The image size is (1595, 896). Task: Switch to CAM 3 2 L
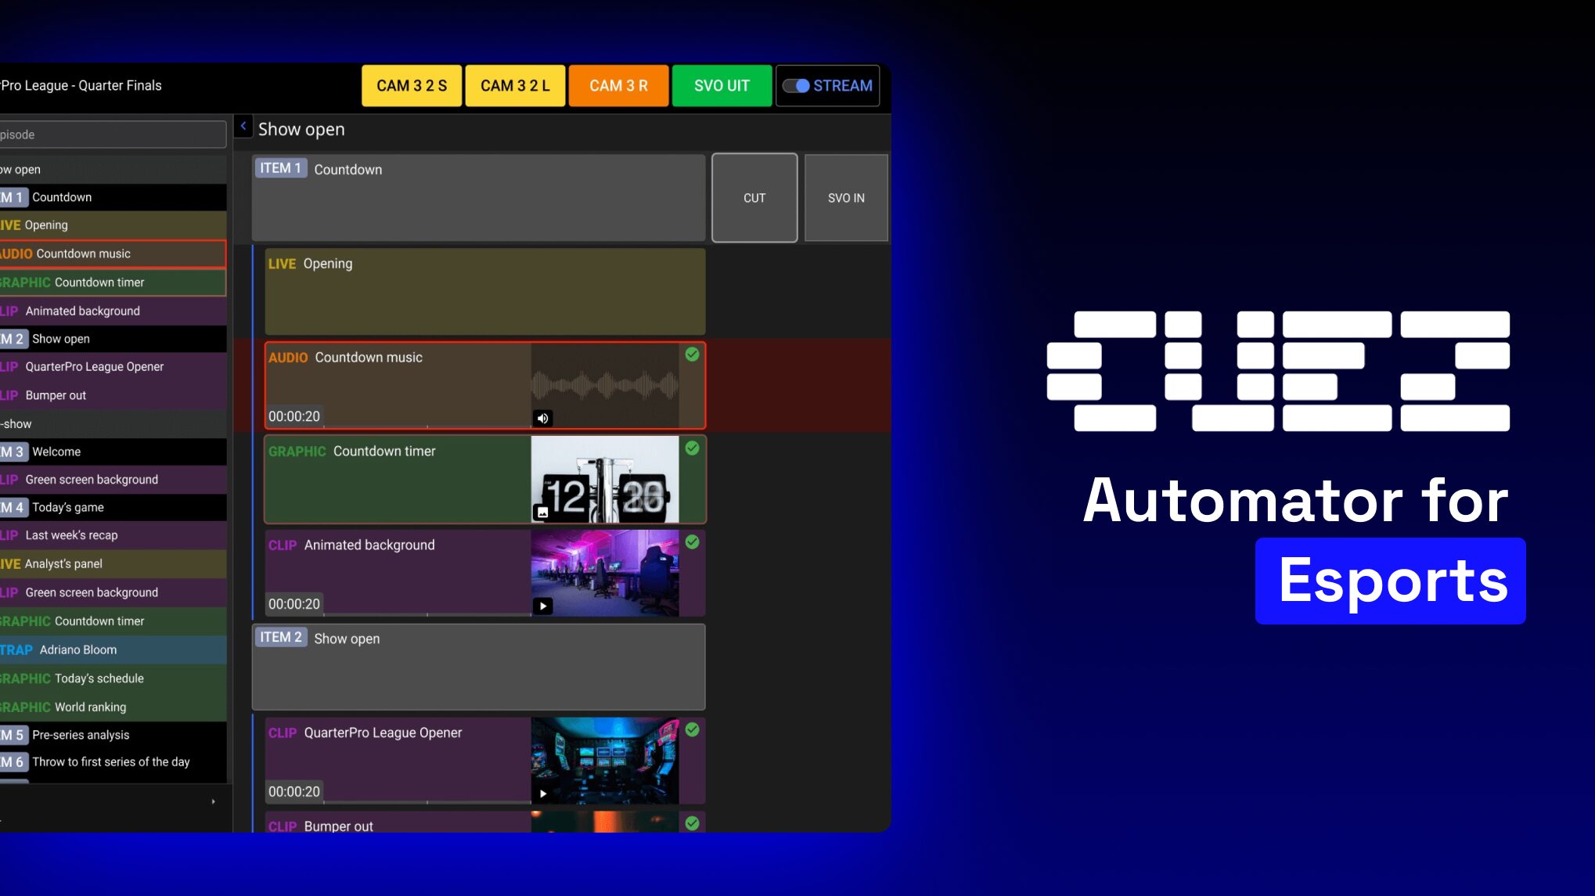(x=515, y=86)
